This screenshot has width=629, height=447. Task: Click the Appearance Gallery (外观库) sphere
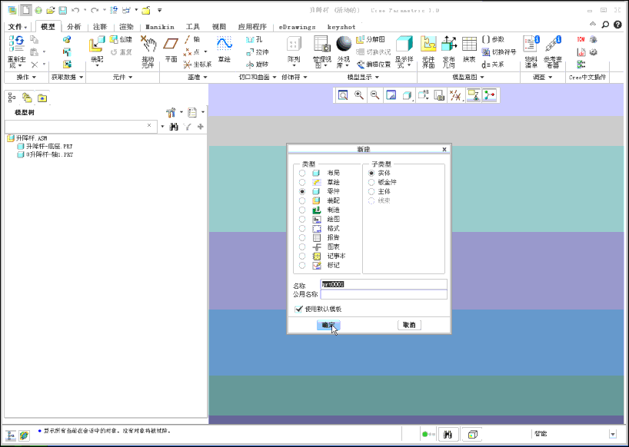pos(344,44)
